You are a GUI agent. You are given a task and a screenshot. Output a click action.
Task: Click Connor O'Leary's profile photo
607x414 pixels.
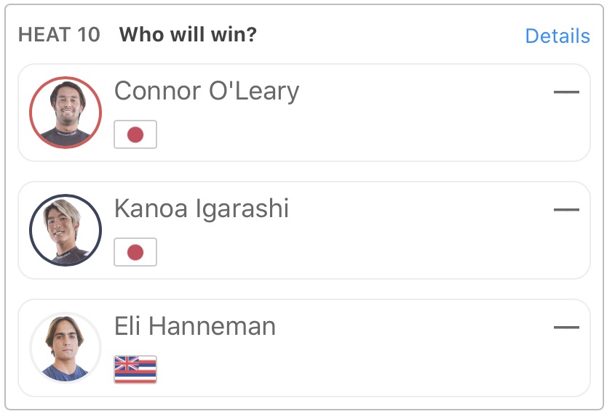coord(66,113)
